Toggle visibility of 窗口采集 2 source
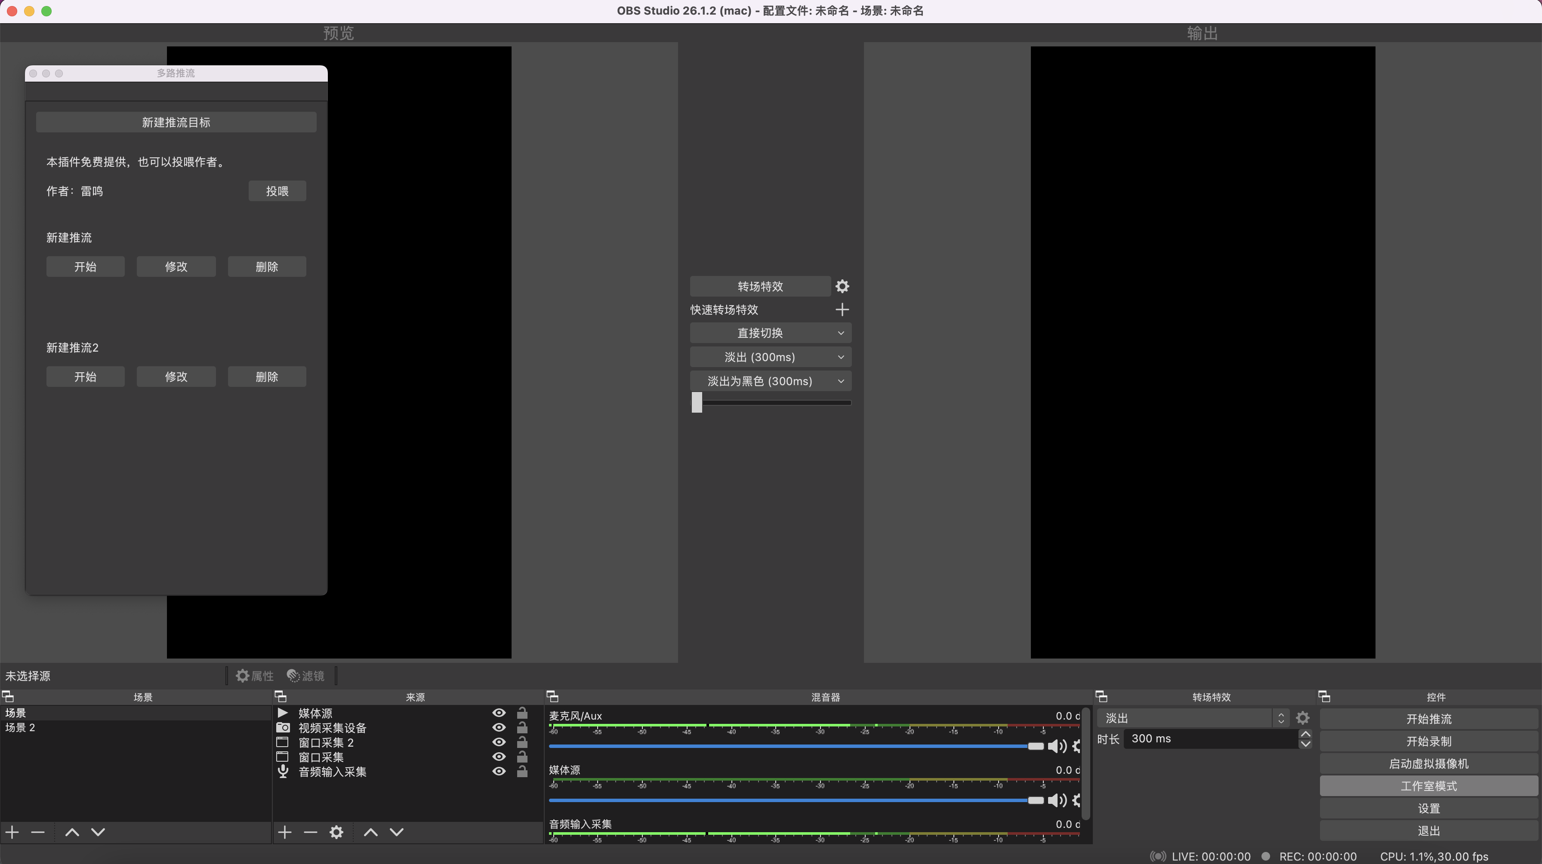This screenshot has height=864, width=1542. pyautogui.click(x=499, y=742)
